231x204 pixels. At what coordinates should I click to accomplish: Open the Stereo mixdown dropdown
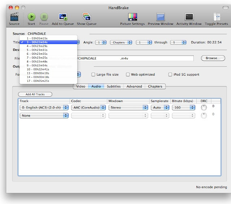click(128, 107)
